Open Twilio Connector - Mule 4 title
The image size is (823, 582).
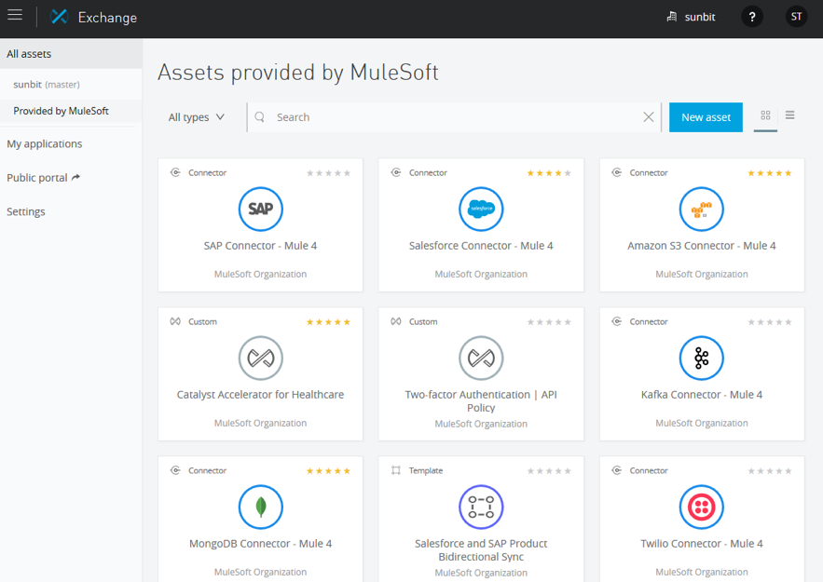[702, 543]
